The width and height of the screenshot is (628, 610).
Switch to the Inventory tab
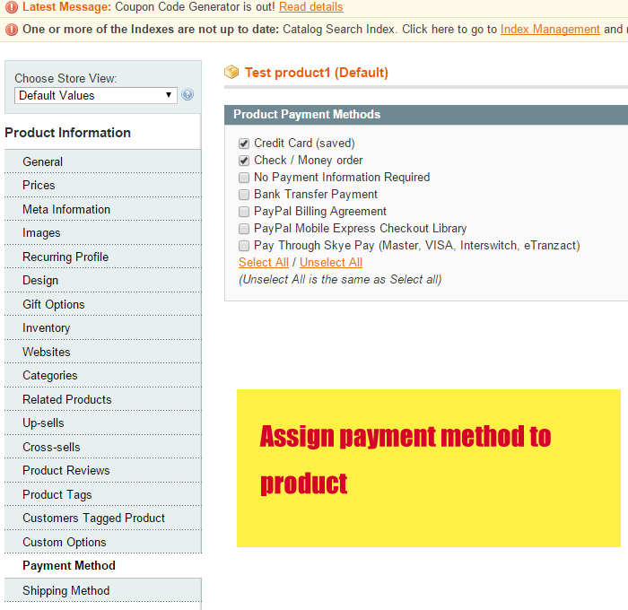point(46,328)
